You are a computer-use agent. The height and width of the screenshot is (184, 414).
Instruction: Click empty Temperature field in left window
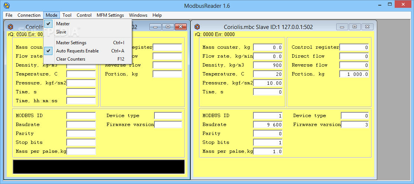pos(81,74)
